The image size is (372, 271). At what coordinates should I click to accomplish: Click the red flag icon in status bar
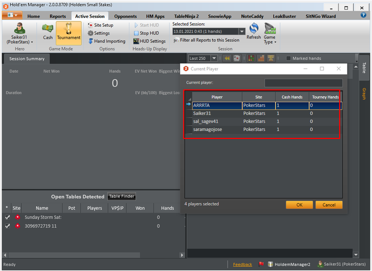(x=261, y=264)
